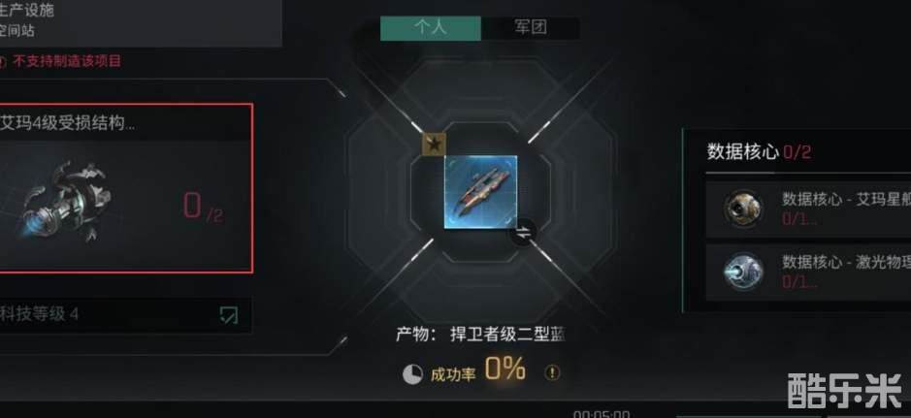Click the swap arrows icon beside ship
Screen dimensions: 911x418
(524, 232)
